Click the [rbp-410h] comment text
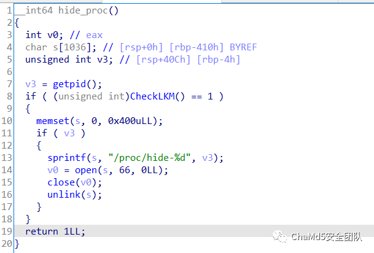This screenshot has width=374, height=253. click(197, 47)
